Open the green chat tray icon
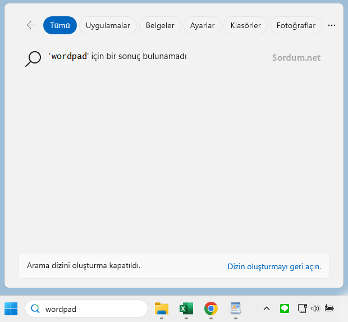The height and width of the screenshot is (322, 348). tap(285, 309)
